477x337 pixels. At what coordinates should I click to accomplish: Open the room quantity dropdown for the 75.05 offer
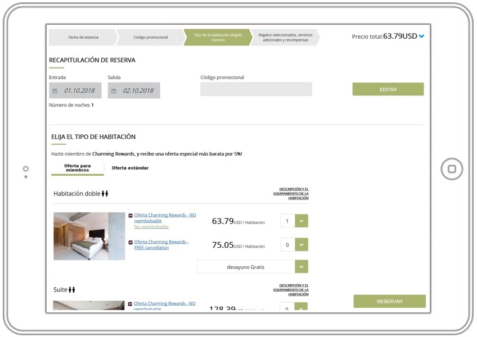[301, 245]
